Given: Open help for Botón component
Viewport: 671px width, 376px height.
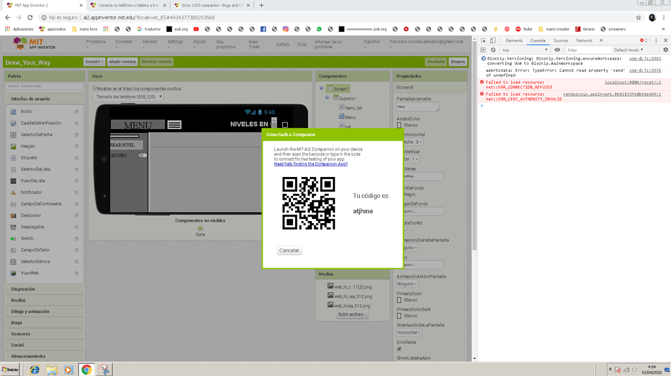Looking at the screenshot, I should 76,112.
